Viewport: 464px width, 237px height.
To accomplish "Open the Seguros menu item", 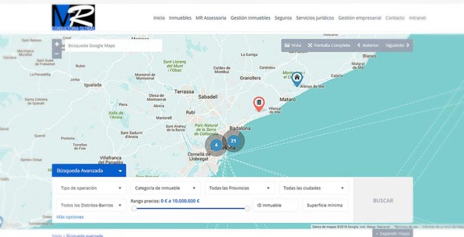I will [283, 18].
